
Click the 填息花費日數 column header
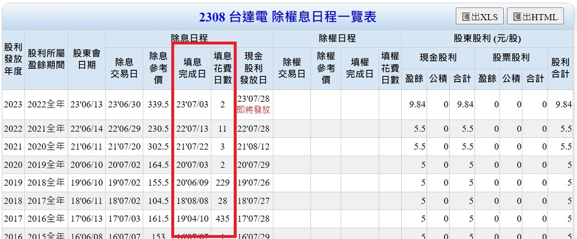tap(223, 68)
